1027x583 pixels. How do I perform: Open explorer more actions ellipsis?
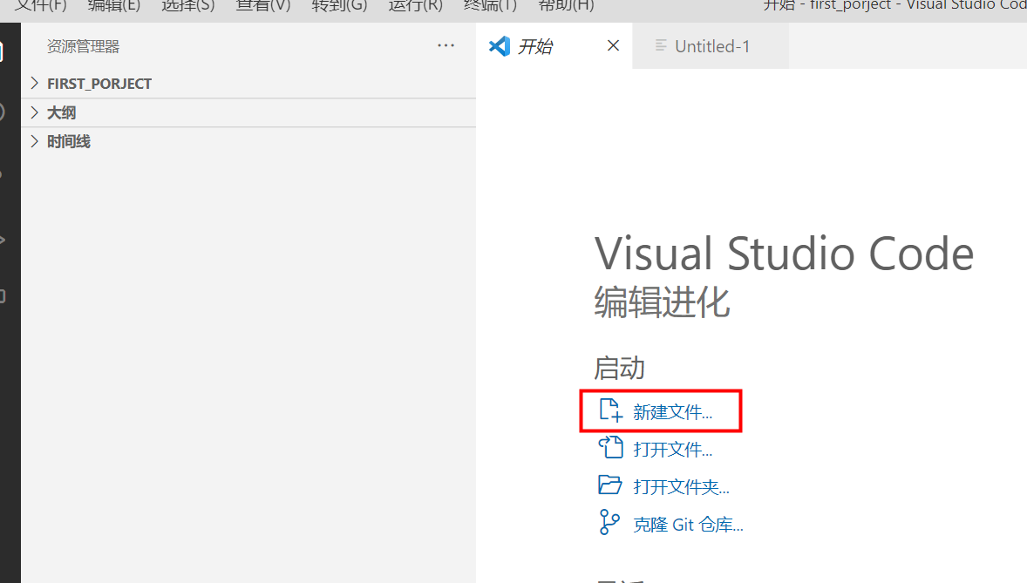[446, 46]
